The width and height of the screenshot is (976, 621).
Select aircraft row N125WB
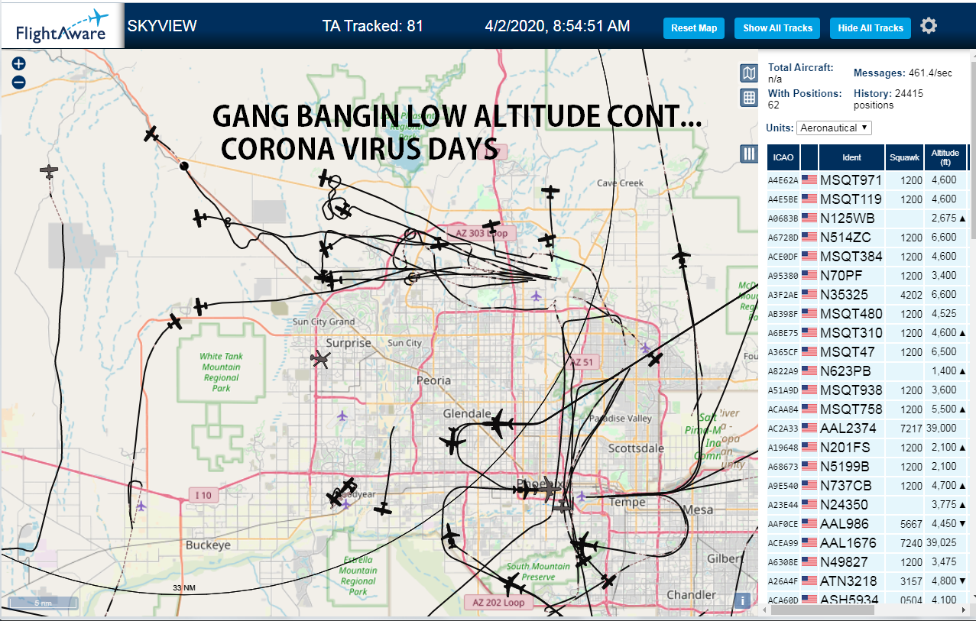(x=868, y=218)
